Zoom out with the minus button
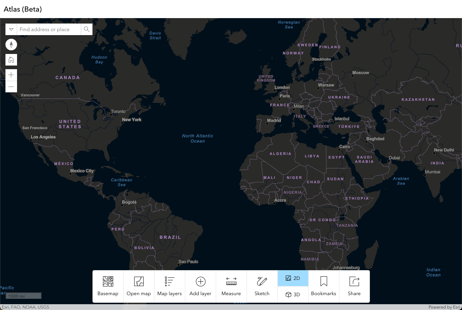 (11, 87)
